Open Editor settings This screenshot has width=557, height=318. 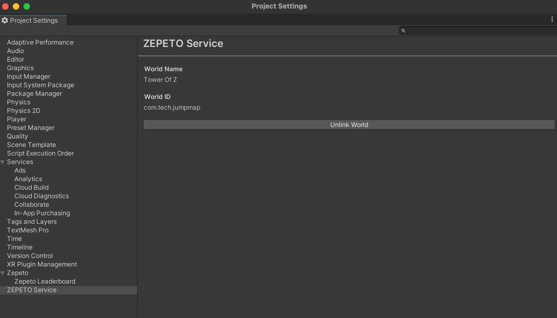click(x=15, y=59)
